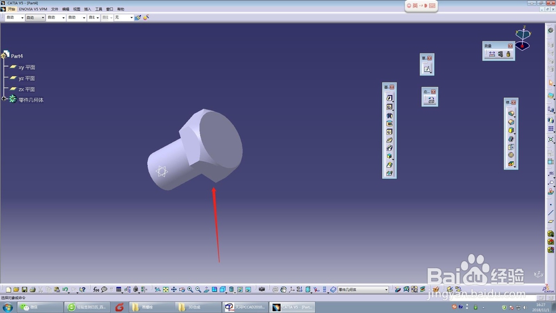This screenshot has height=313, width=556.
Task: Open the 插入 menu
Action: coord(88,9)
